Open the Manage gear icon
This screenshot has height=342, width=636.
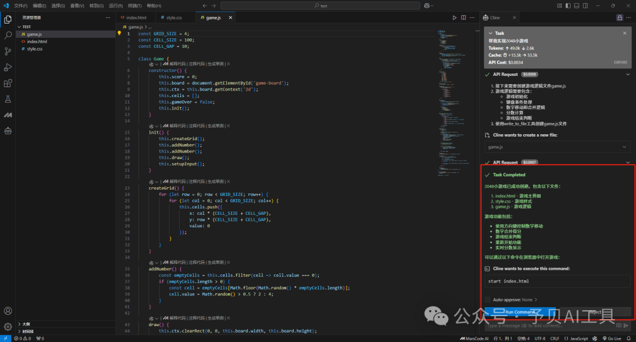(8, 327)
